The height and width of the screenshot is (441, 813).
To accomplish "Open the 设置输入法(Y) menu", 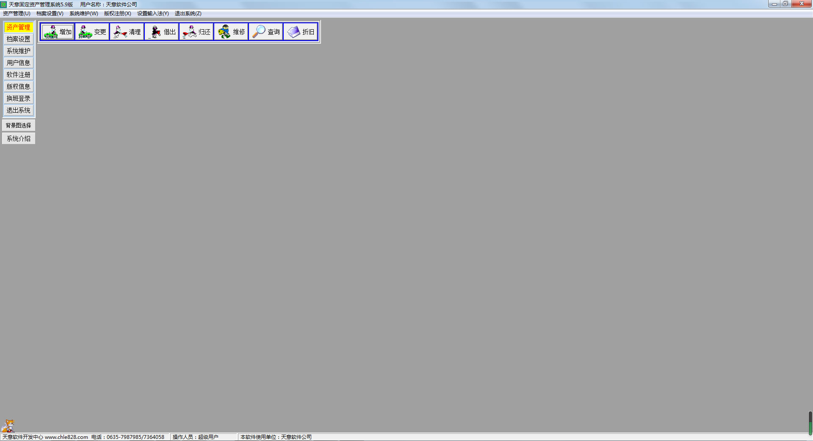I will click(153, 14).
